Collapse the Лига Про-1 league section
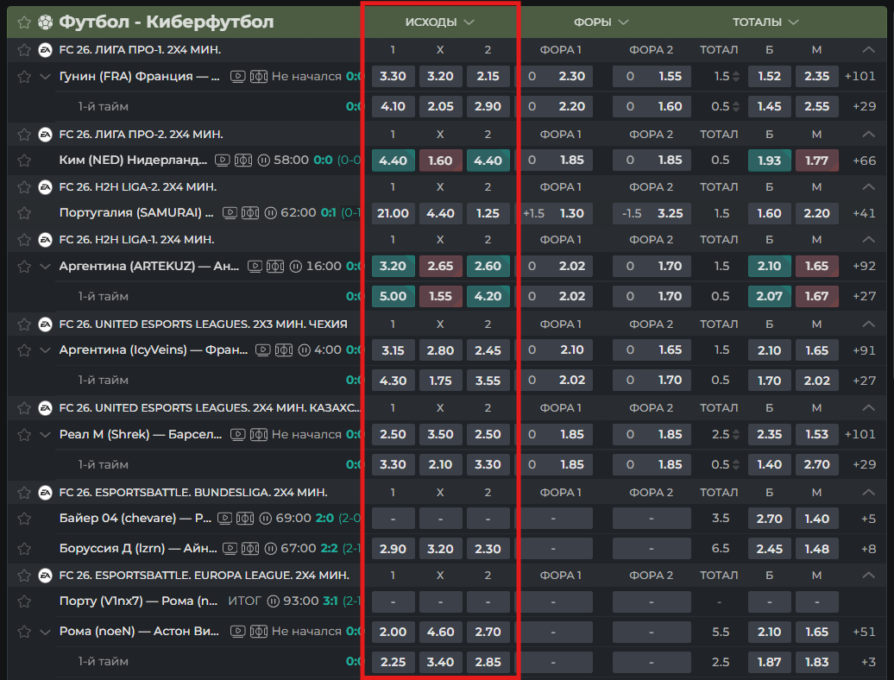This screenshot has height=680, width=894. tap(868, 50)
